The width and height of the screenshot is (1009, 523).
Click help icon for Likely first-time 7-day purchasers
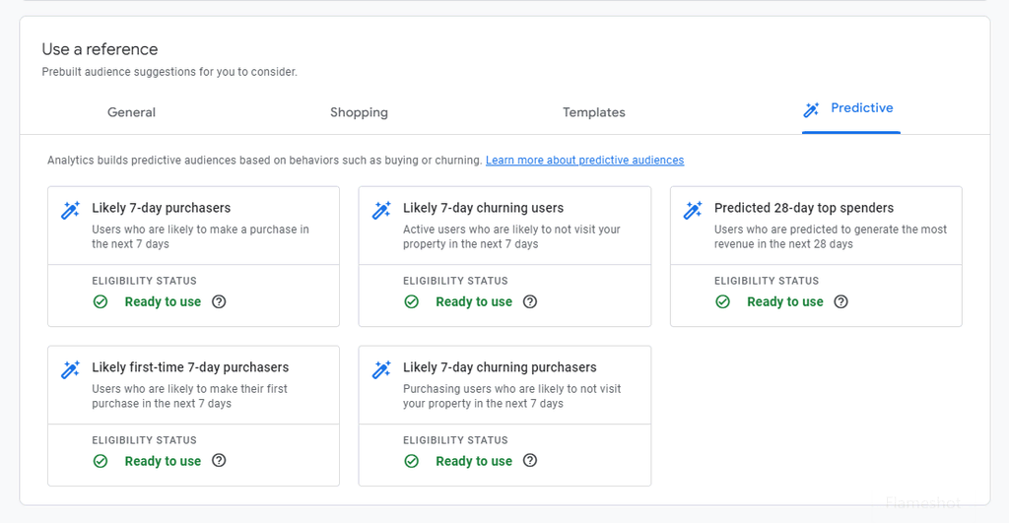[219, 461]
